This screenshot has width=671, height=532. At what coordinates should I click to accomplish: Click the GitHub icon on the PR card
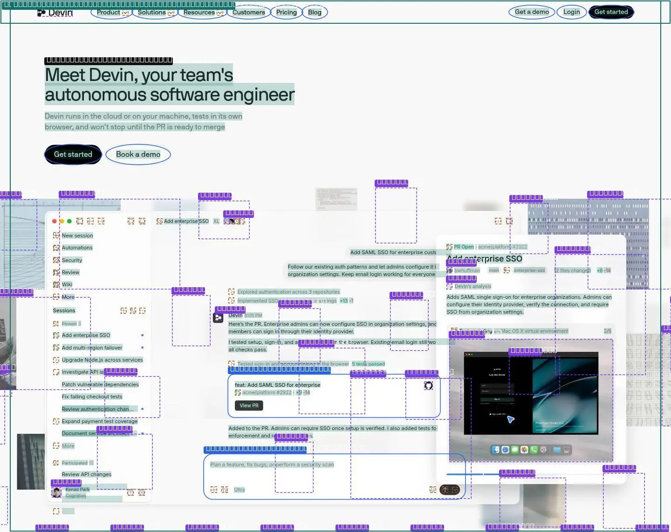tap(429, 385)
